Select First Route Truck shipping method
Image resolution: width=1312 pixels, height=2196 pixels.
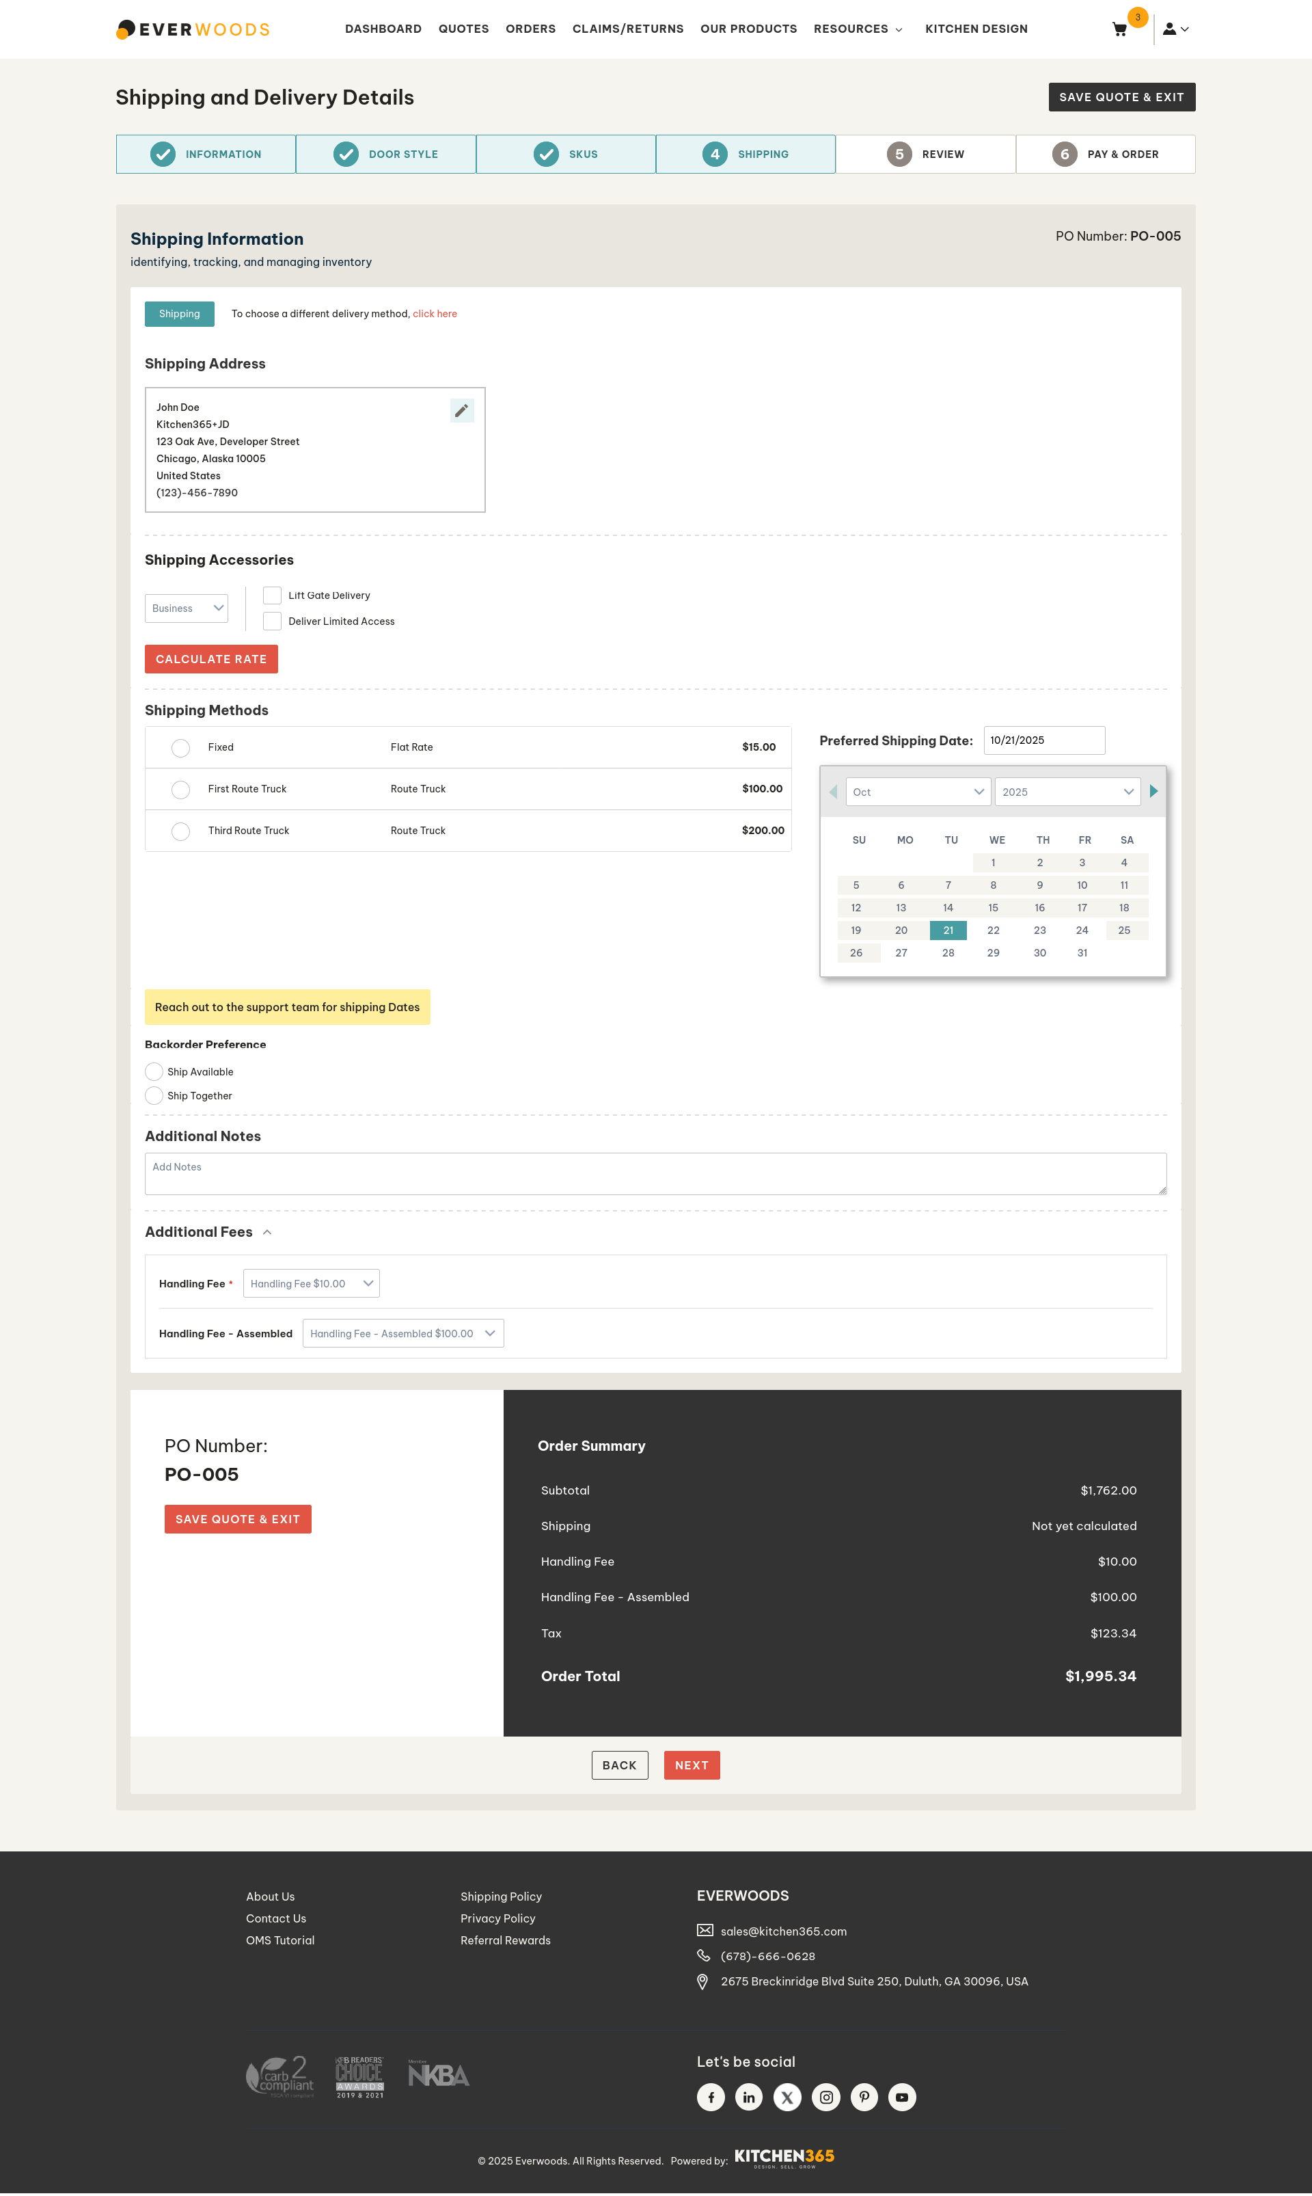180,790
